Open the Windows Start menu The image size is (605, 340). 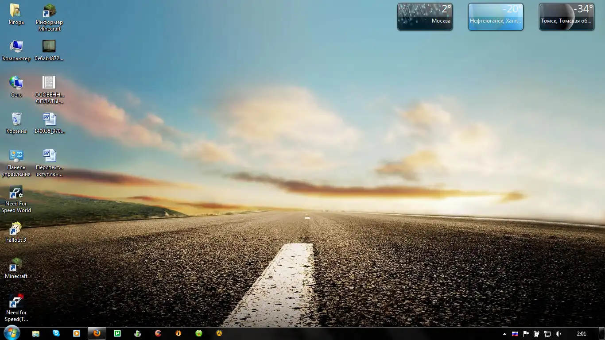pos(11,333)
